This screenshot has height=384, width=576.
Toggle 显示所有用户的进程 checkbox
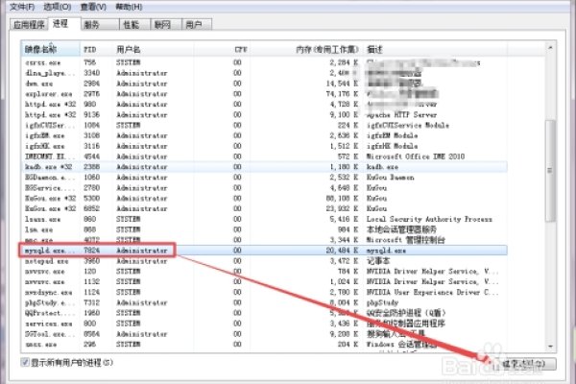point(25,362)
